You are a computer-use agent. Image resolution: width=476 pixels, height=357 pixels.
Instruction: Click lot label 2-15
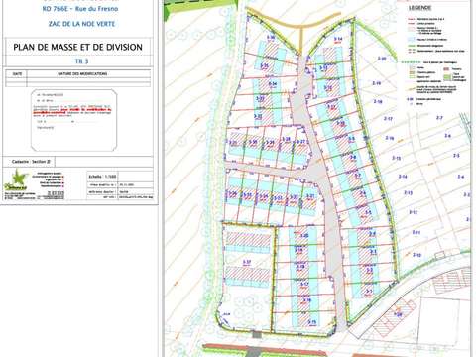[x=397, y=158]
